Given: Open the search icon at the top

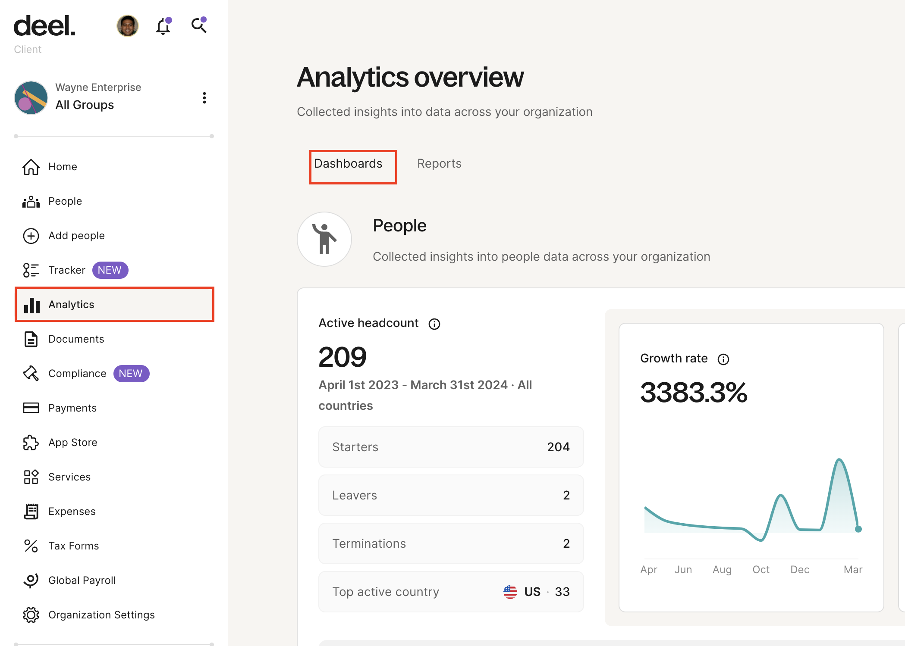Looking at the screenshot, I should point(198,26).
